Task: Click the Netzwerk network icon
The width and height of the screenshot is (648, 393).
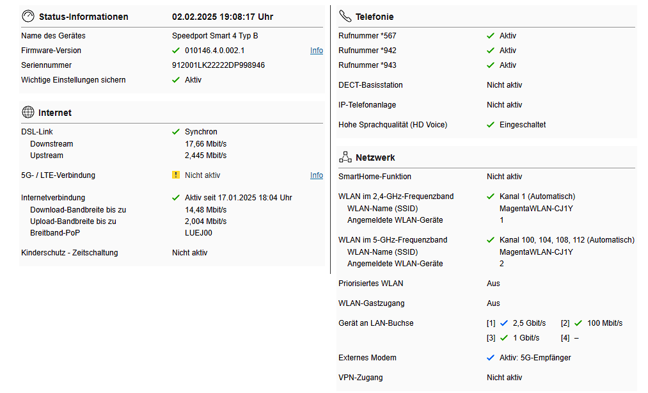Action: [x=345, y=157]
